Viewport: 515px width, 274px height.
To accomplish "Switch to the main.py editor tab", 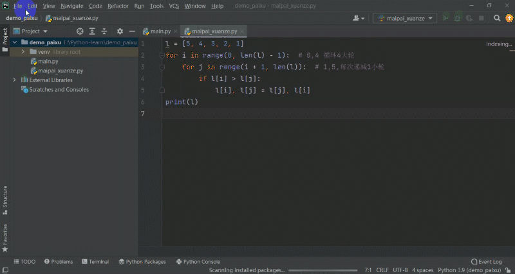I will click(158, 31).
